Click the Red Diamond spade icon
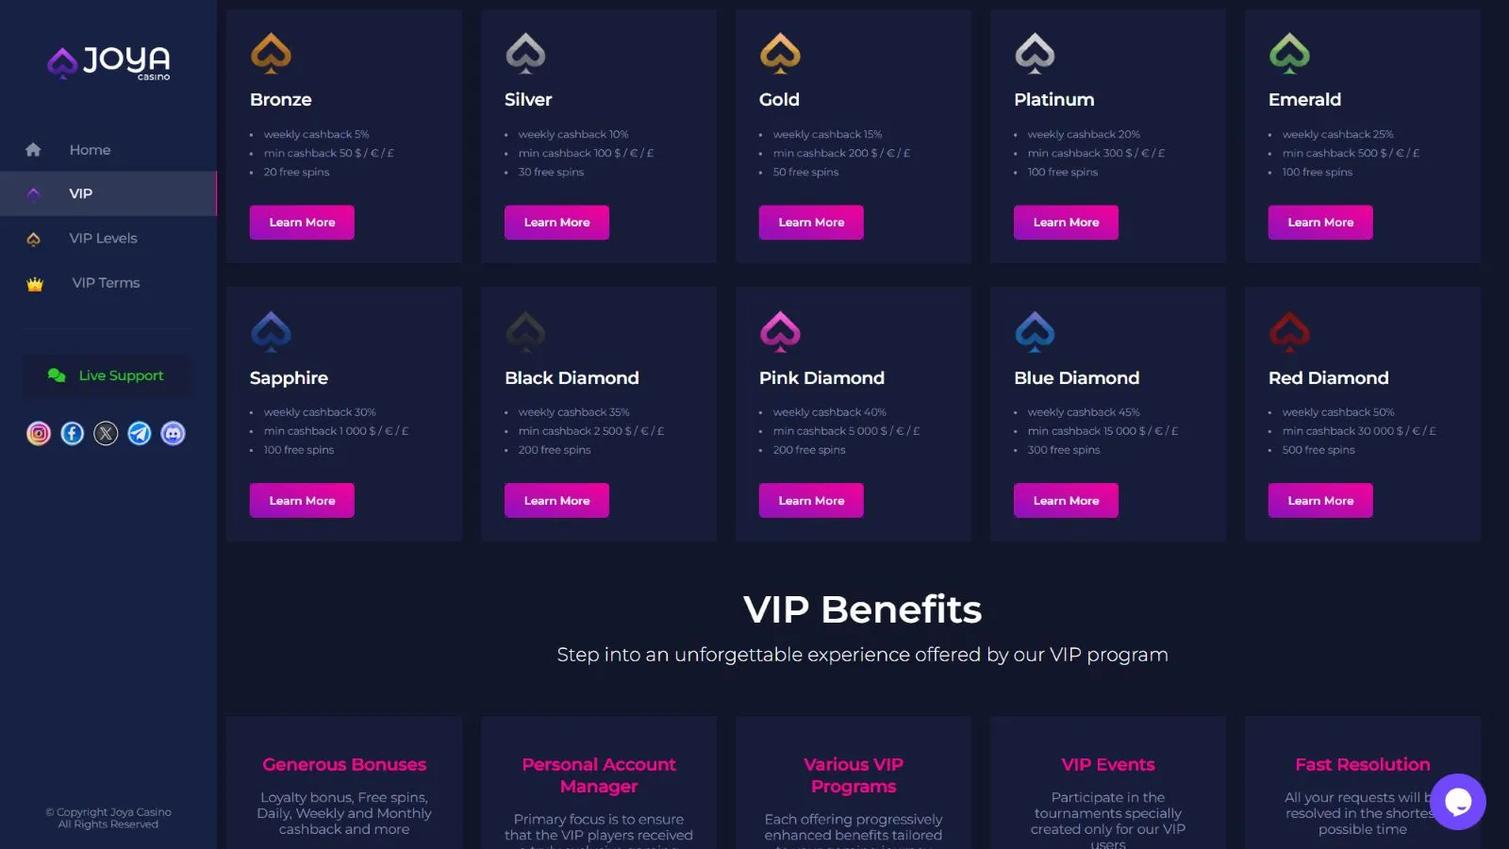The height and width of the screenshot is (849, 1509). [x=1289, y=331]
